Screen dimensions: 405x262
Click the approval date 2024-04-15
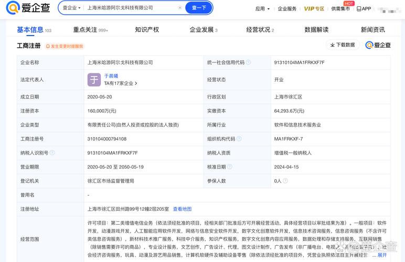tap(286, 167)
